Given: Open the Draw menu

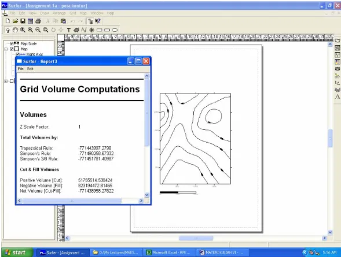Looking at the screenshot, I should point(45,13).
